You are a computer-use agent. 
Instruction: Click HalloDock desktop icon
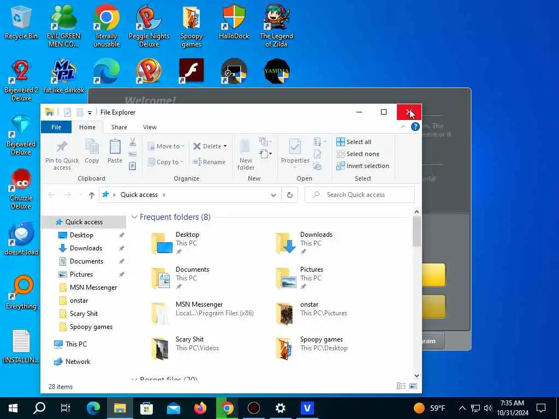(x=234, y=22)
